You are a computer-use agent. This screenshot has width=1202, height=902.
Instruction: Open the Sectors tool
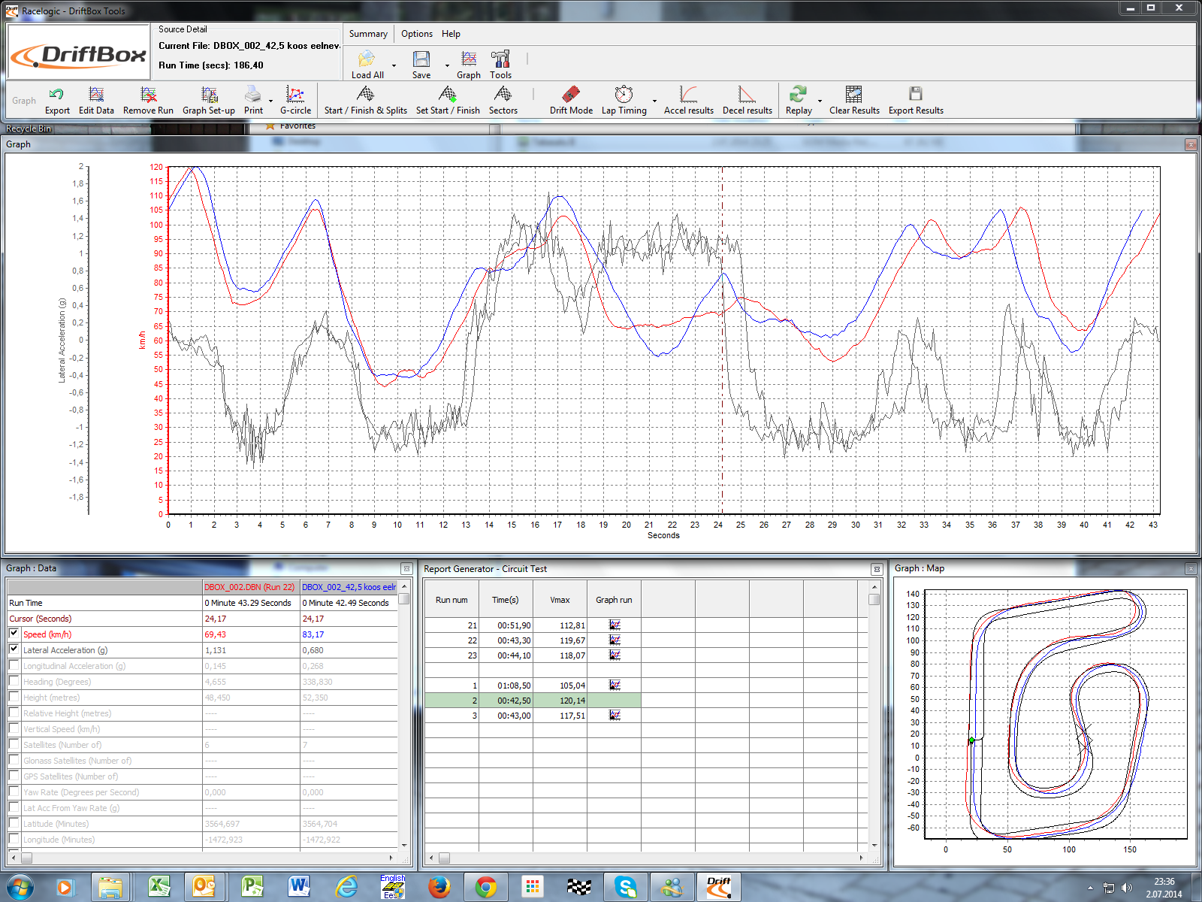(x=503, y=101)
